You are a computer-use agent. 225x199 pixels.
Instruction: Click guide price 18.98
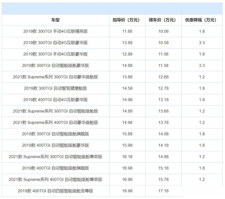127,191
